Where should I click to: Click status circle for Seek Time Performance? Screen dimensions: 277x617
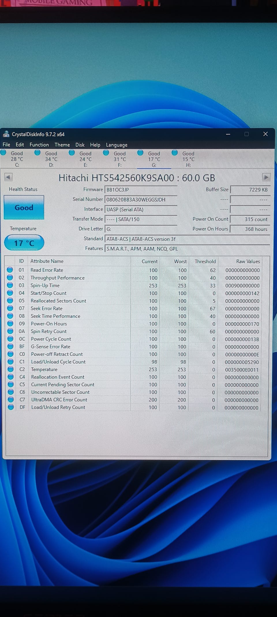(x=10, y=316)
